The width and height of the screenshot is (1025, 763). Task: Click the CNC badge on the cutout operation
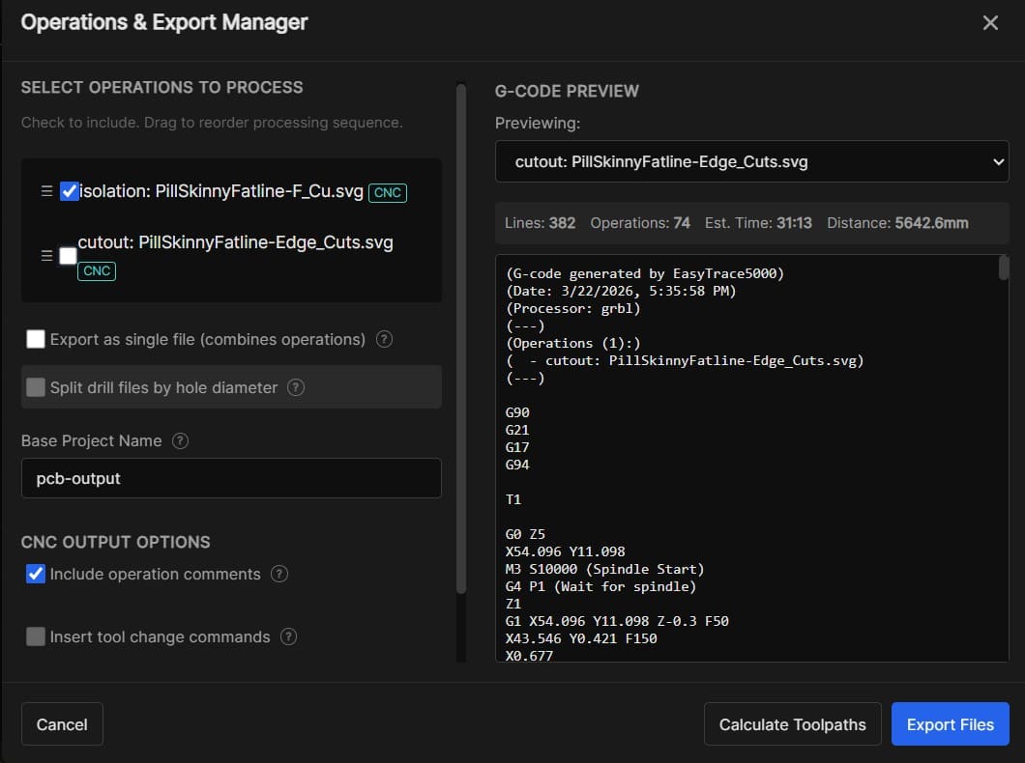tap(96, 271)
